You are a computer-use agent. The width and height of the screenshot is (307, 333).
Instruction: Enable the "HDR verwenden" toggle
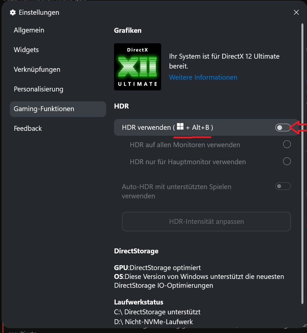coord(283,127)
